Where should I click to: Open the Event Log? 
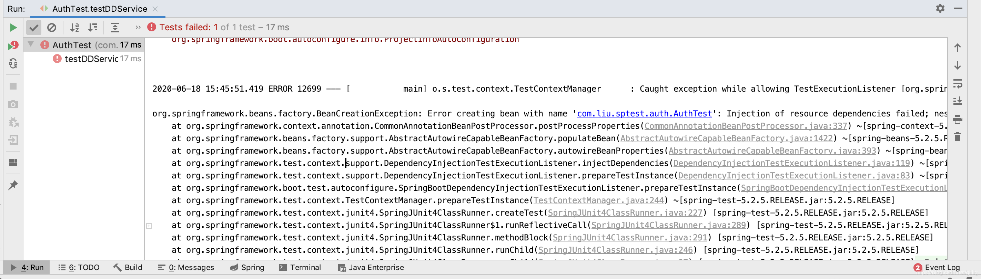coord(937,268)
